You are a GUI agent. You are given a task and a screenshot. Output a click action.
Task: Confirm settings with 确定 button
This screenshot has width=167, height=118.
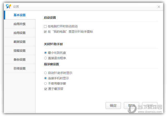[x=113, y=106]
